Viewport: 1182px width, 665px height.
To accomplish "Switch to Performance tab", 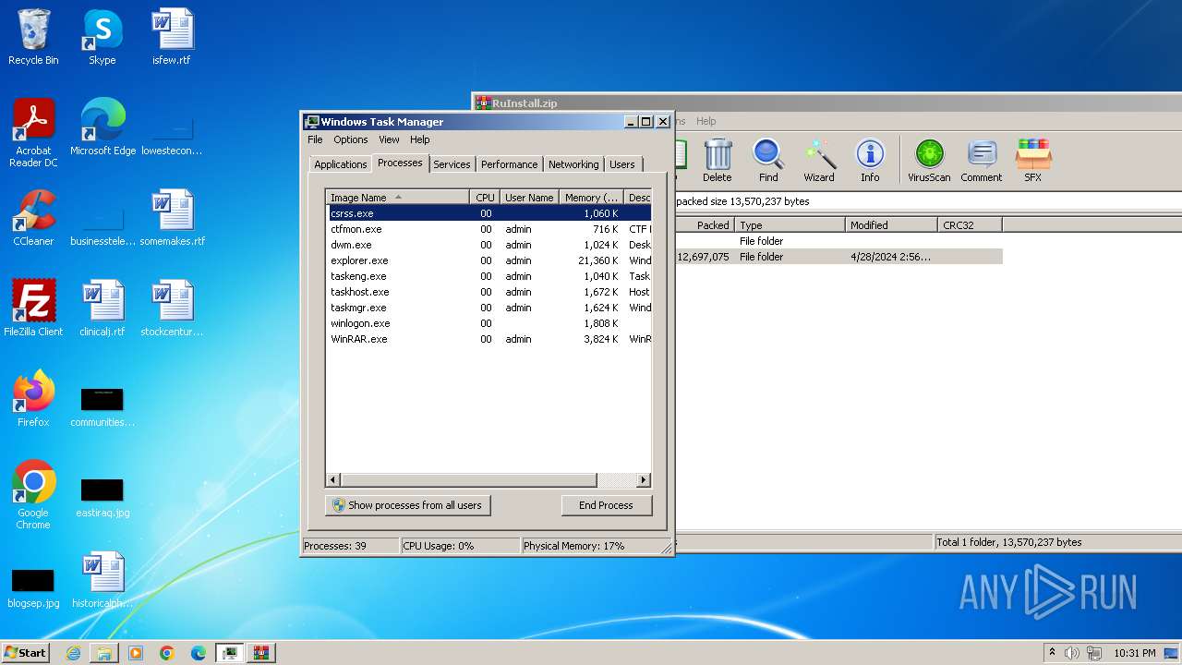I will click(509, 164).
